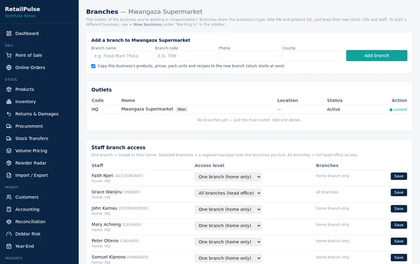Click the Debtor Risk gauge icon
420x264 pixels.
click(9, 234)
